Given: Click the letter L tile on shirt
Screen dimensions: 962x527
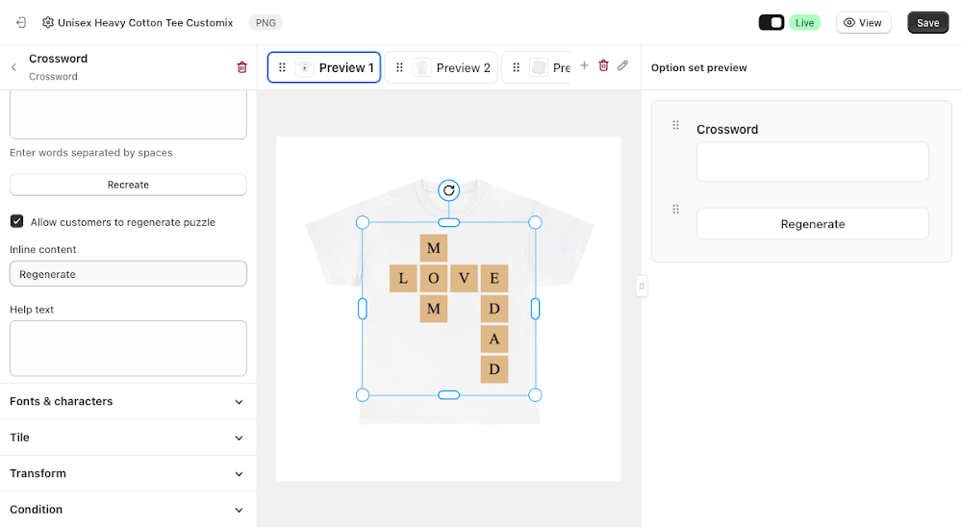Looking at the screenshot, I should coord(403,279).
